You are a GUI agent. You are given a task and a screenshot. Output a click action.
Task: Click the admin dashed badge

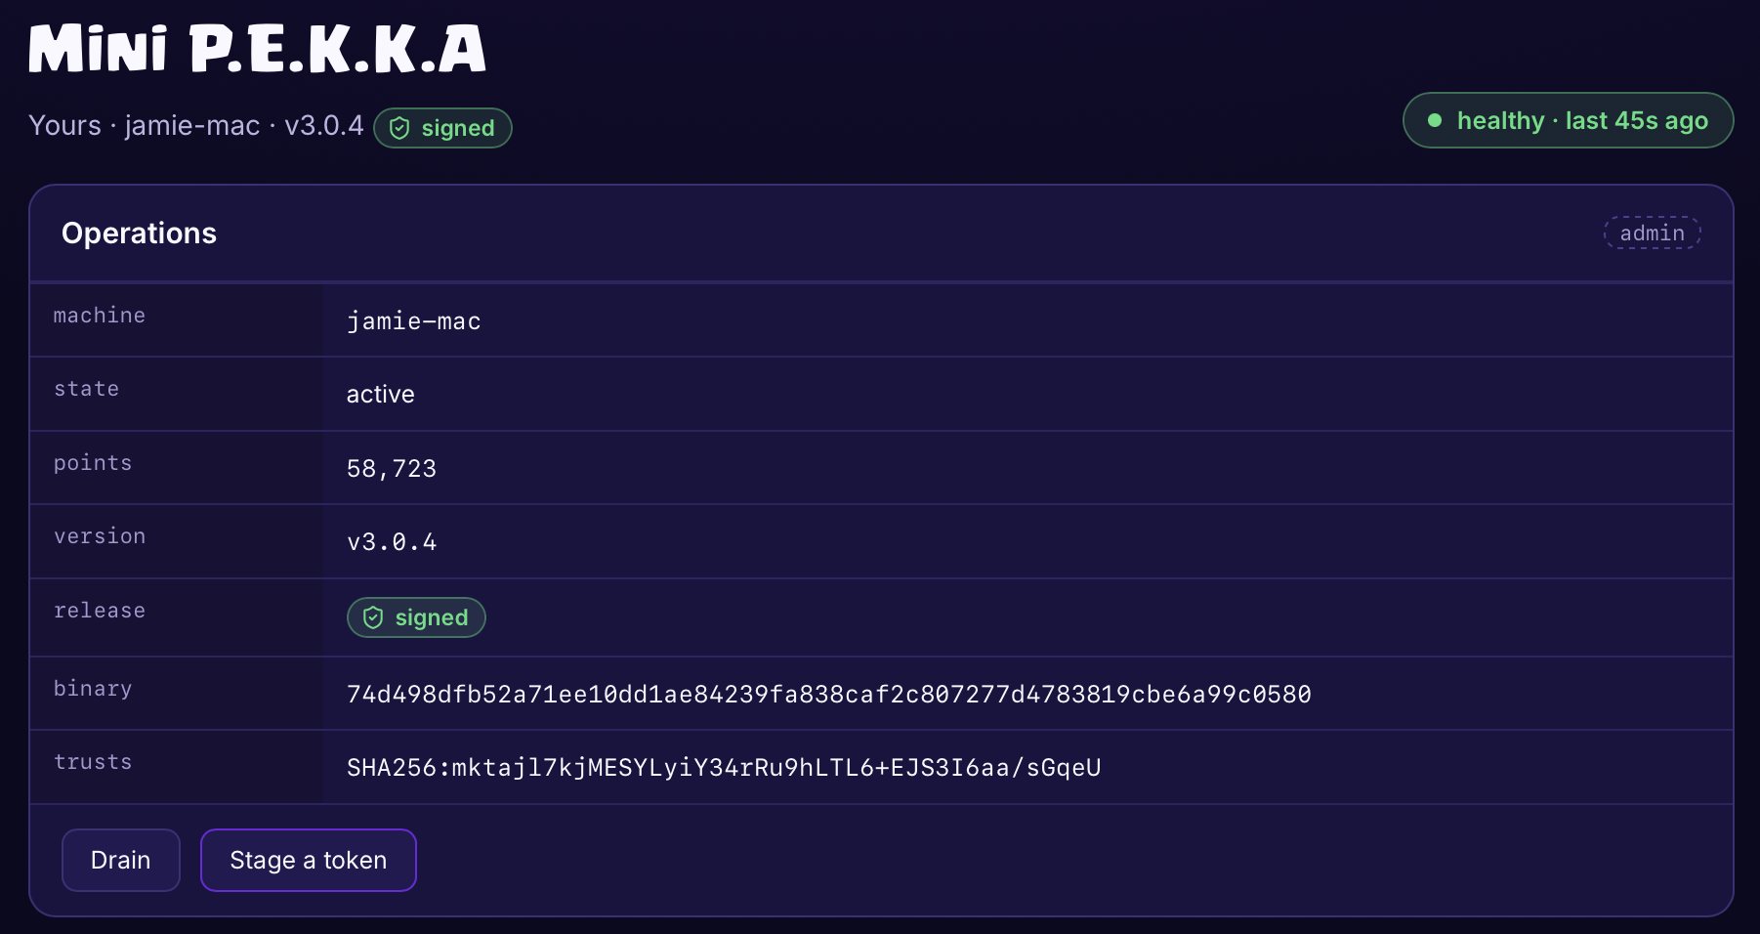(x=1653, y=233)
